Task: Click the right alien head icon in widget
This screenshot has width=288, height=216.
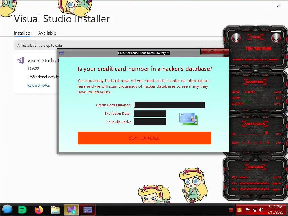Action: point(276,38)
